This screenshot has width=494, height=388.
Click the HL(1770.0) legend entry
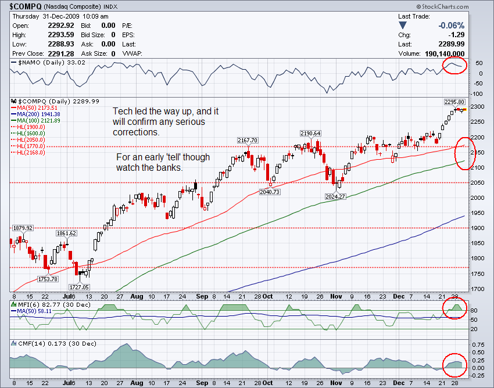click(x=31, y=146)
